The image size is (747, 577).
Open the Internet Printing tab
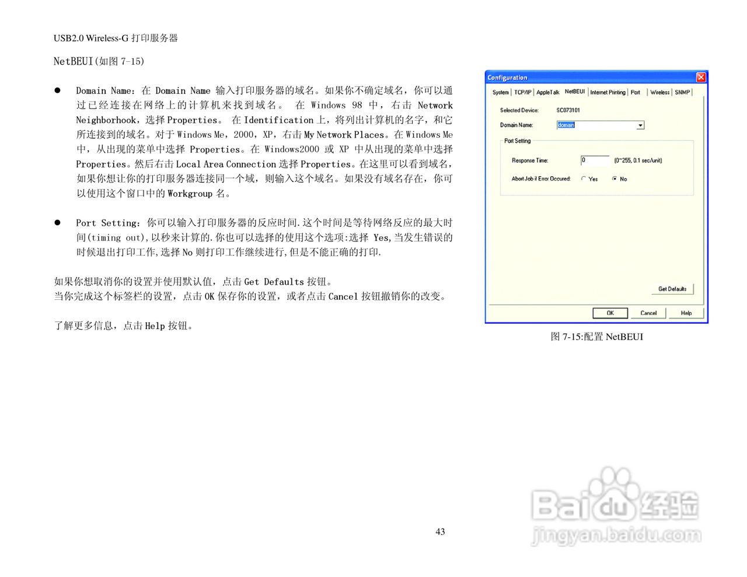pyautogui.click(x=608, y=92)
